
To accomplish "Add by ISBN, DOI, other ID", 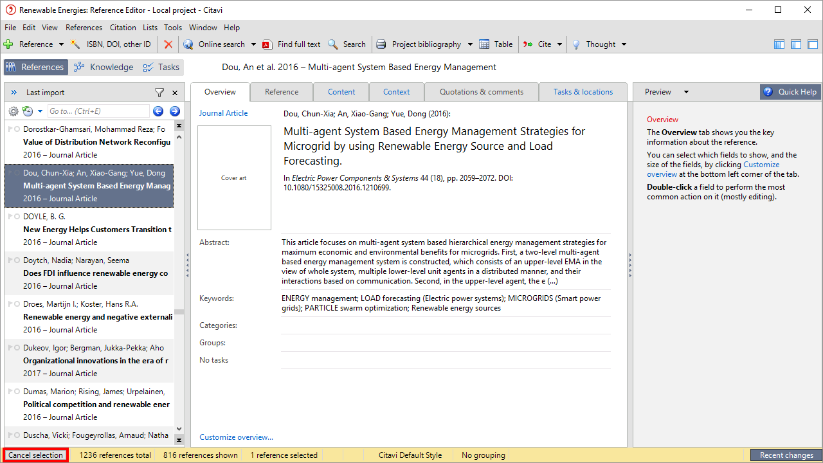I will point(111,44).
